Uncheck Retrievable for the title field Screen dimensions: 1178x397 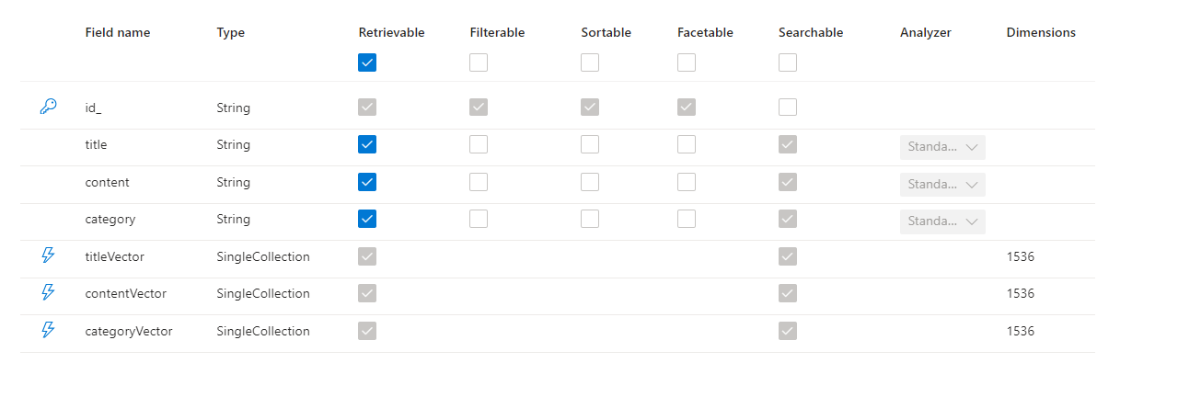pos(367,144)
